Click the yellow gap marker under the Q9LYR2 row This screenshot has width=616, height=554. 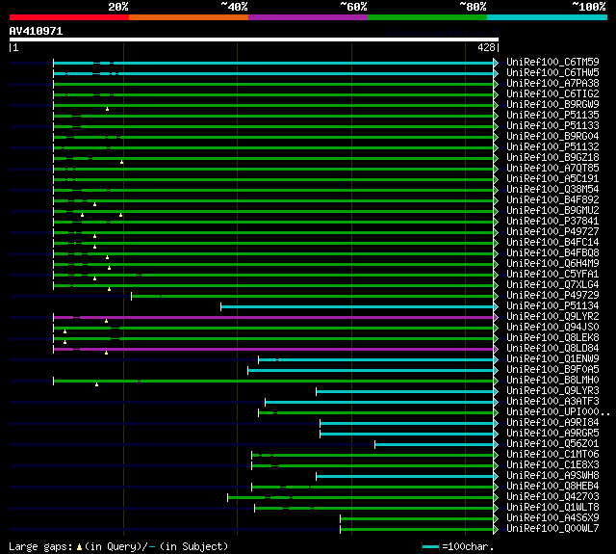click(106, 321)
